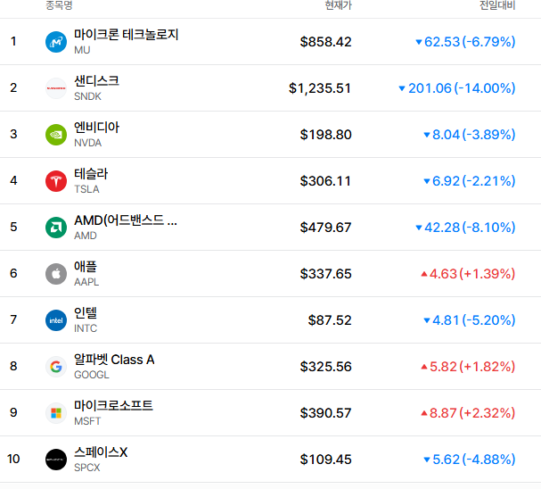Select the 마이크로소프트 MSFT stock name
The height and width of the screenshot is (489, 541).
point(113,406)
